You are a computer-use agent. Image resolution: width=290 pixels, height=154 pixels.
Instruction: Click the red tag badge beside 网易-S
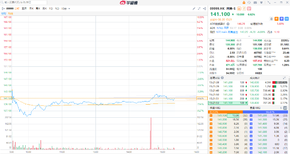pos(249,8)
